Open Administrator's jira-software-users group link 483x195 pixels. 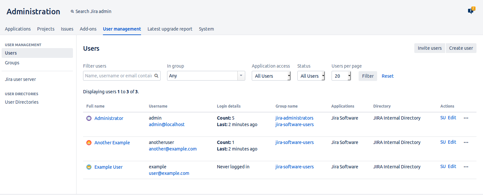click(x=295, y=124)
